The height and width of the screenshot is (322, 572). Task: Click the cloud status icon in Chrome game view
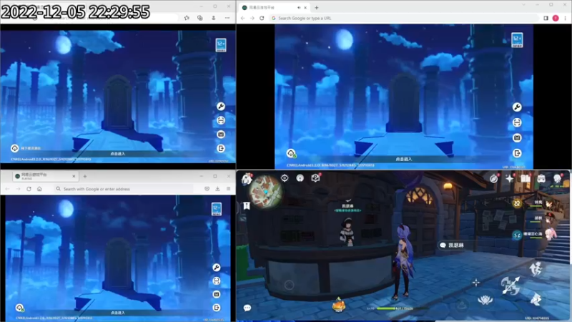[x=291, y=153]
